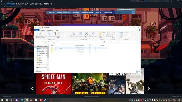This screenshot has height=102, width=182.
Task: Open Steam store Categories menu
Action: (76, 12)
